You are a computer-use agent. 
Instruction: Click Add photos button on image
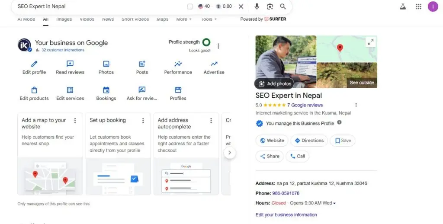point(274,83)
